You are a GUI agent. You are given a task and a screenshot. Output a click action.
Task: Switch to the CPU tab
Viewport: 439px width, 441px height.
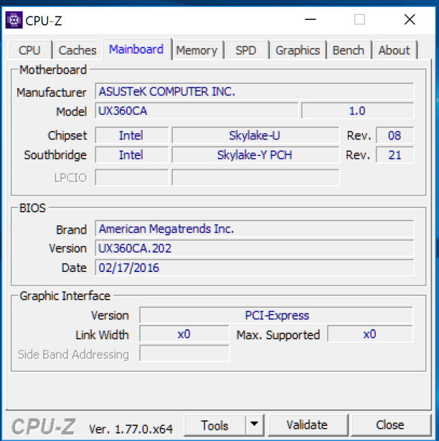(29, 50)
